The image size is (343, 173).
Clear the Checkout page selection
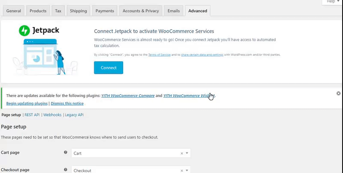182,170
